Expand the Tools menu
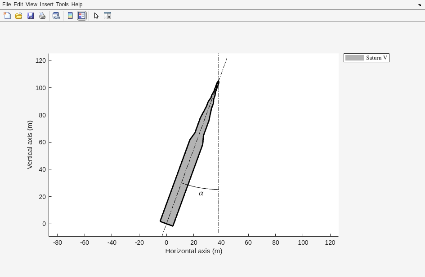 pos(62,4)
